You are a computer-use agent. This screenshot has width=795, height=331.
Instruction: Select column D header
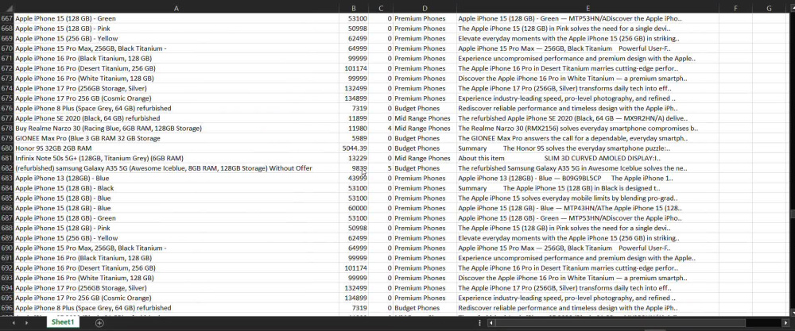[x=425, y=8]
